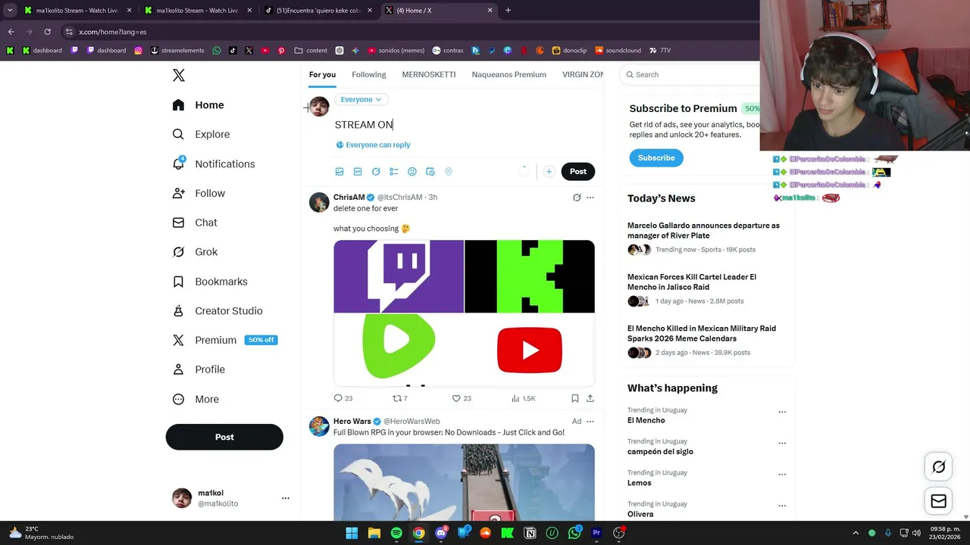Screen dimensions: 970x545
Task: Open options for El Mencho trend
Action: tap(782, 413)
